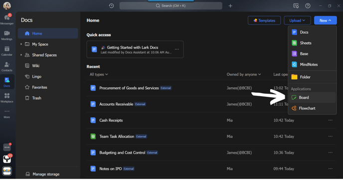This screenshot has width=343, height=193.
Task: Go to Docs Home
Action: (x=48, y=33)
